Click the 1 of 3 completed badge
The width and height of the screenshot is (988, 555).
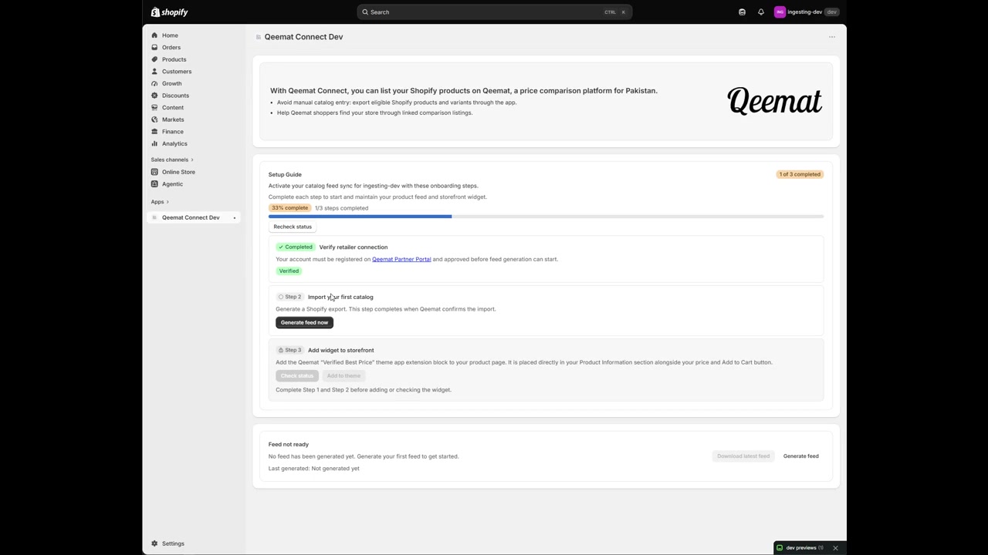[800, 174]
